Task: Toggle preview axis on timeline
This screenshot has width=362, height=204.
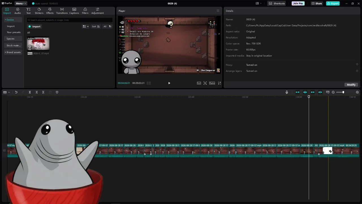Action: pyautogui.click(x=320, y=92)
